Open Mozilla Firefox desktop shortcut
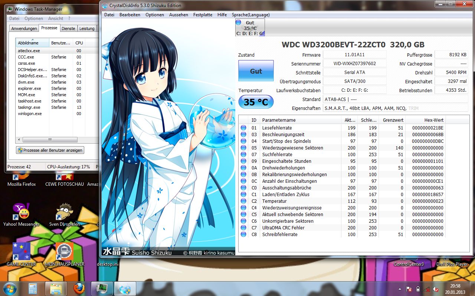 click(22, 179)
